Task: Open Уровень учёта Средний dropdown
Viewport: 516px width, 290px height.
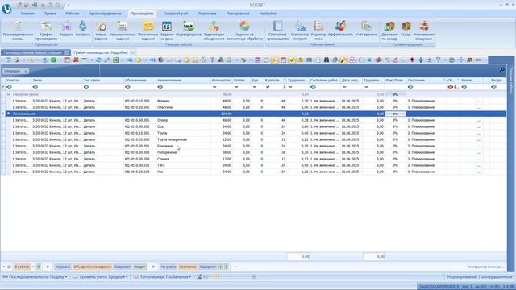Action: pyautogui.click(x=100, y=277)
